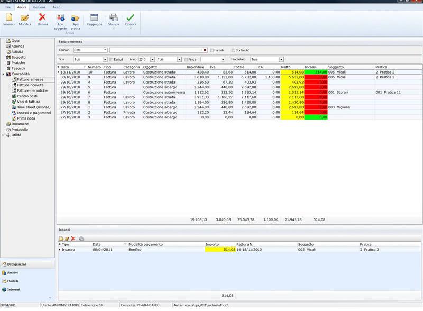
Task: Click the yellow Netto cell of invoice 10
Action: pyautogui.click(x=292, y=72)
